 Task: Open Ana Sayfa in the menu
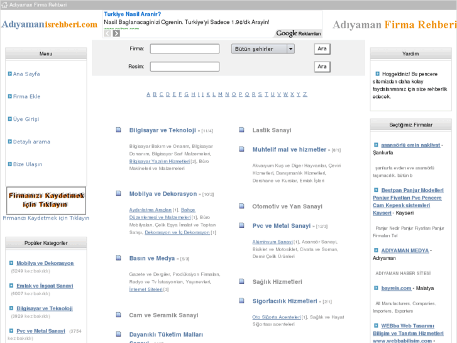[x=26, y=74]
